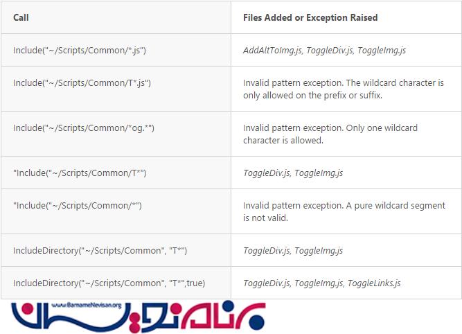Select the "Include("~/Scripts/Common/T*") call entry
The image size is (462, 334).
[x=80, y=173]
